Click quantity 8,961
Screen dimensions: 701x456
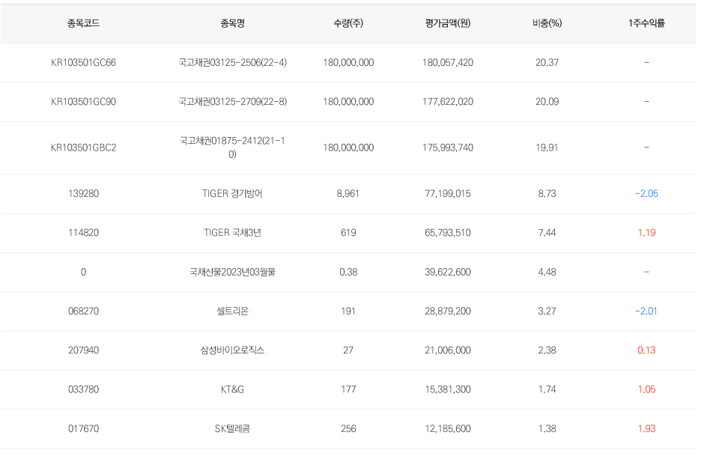coord(348,194)
